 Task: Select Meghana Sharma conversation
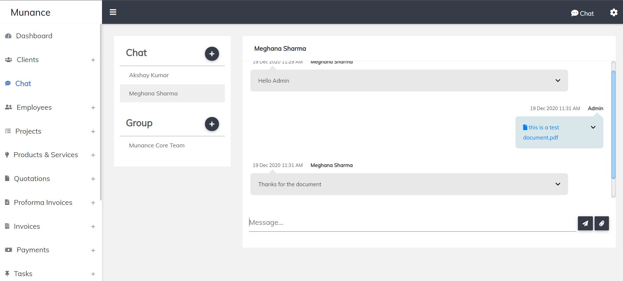172,93
